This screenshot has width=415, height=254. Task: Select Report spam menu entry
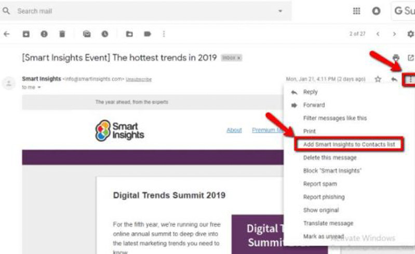pos(349,184)
